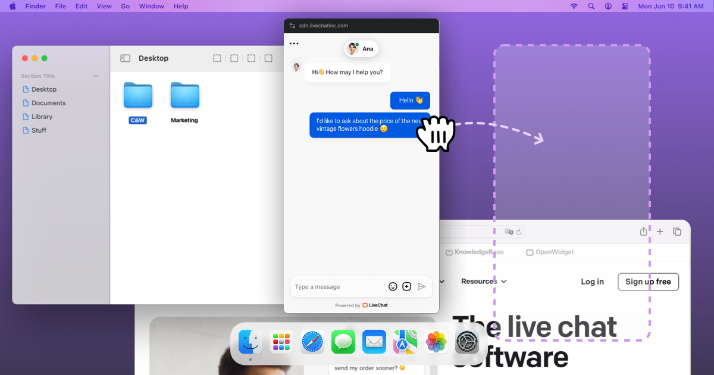The height and width of the screenshot is (375, 714).
Task: Click the cdn.livechatinc.com address text
Action: 324,26
